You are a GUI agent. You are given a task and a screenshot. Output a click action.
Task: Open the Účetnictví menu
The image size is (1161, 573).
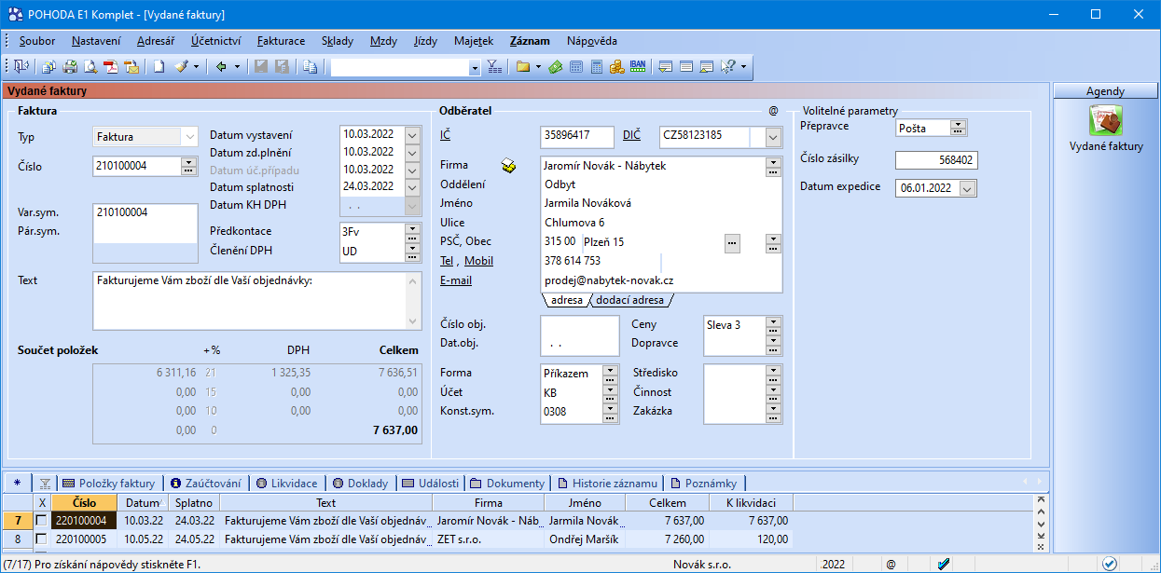pyautogui.click(x=215, y=41)
